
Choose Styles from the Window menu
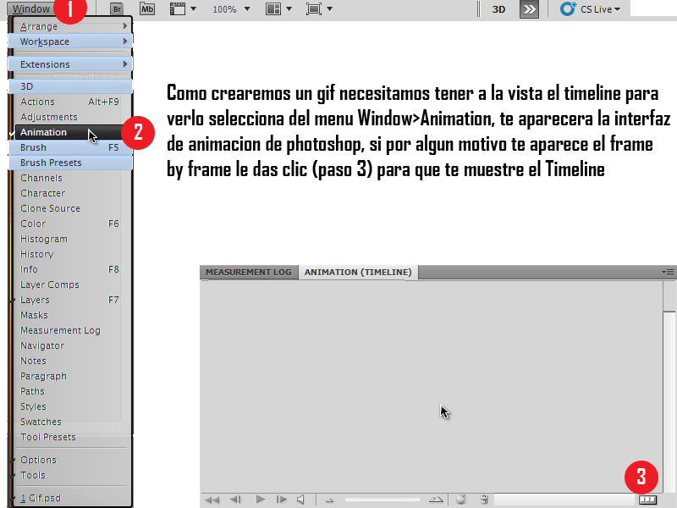[70, 406]
